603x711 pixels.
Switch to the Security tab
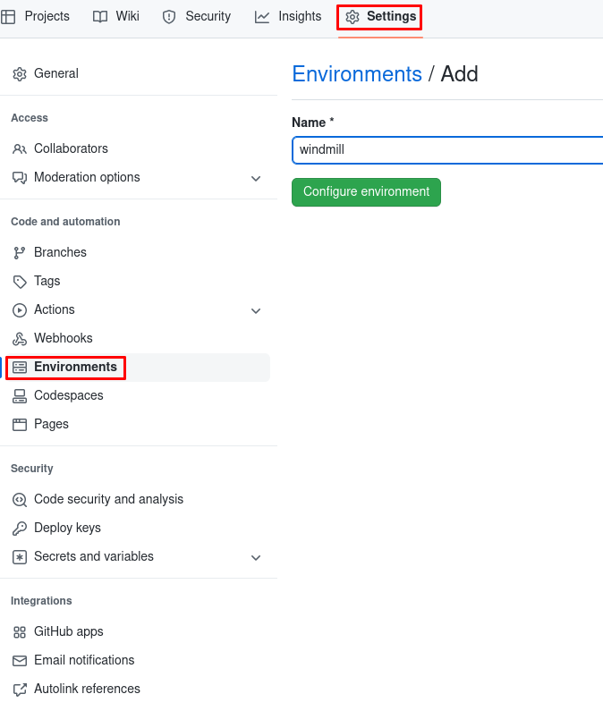tap(196, 16)
